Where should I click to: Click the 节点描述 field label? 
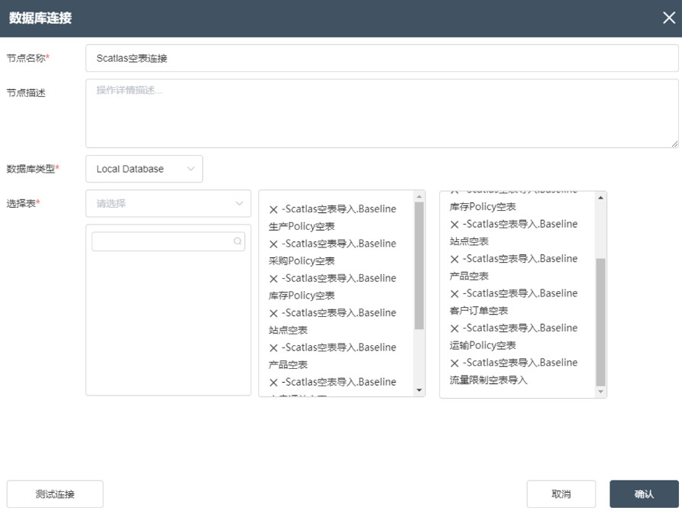(26, 92)
